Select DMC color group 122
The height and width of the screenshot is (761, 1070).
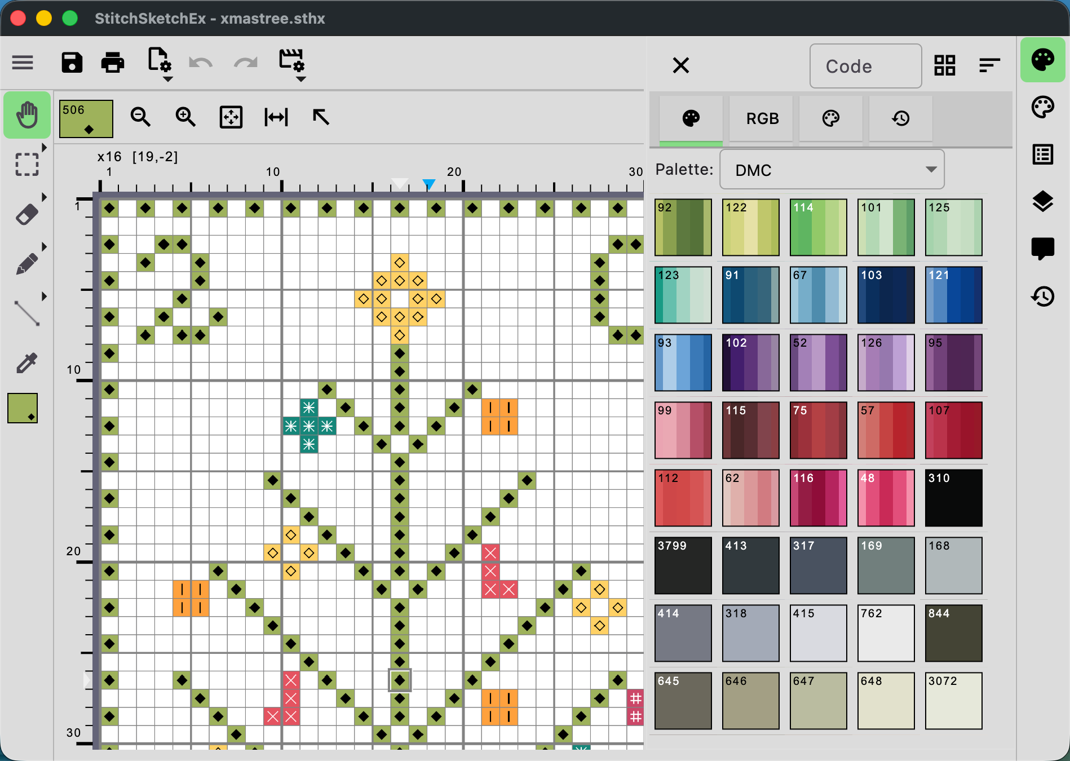[x=751, y=227]
